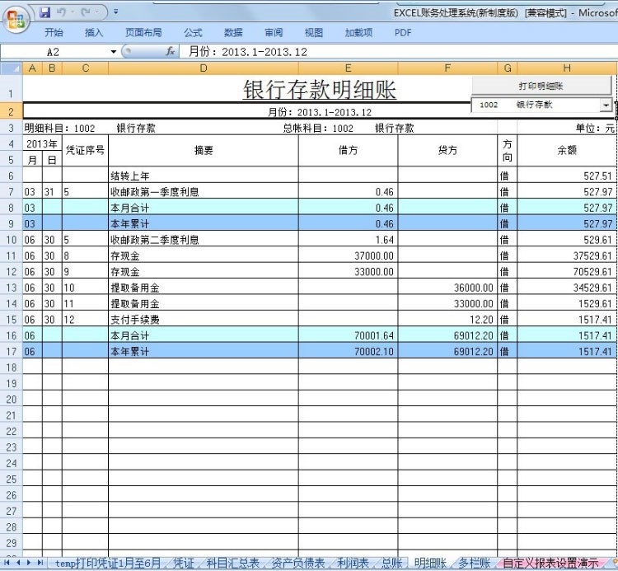
Task: Switch to 多栏账 sheet tab
Action: tap(475, 563)
